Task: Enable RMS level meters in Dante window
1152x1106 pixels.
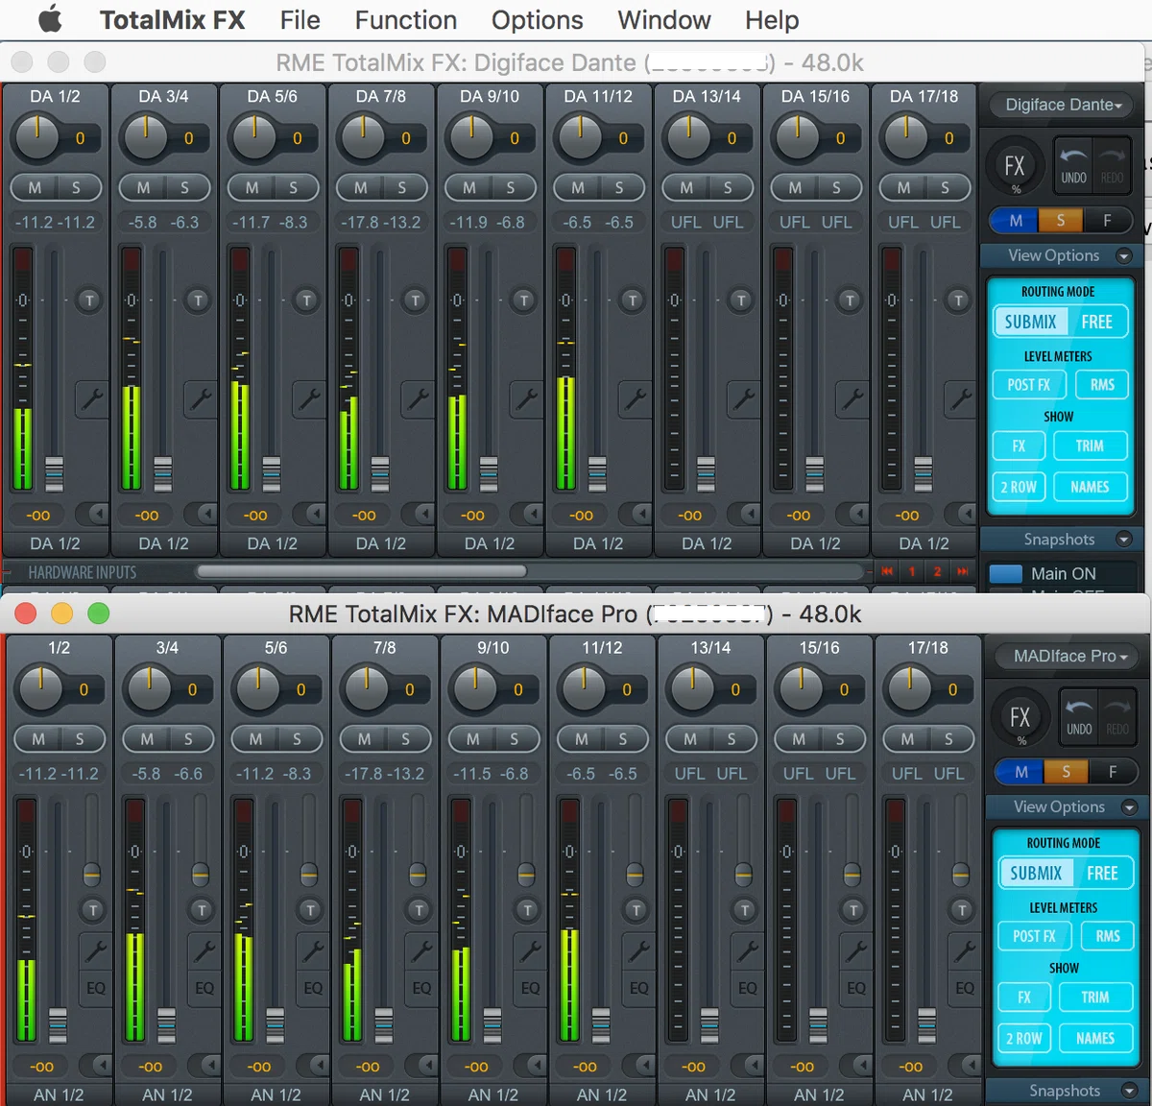Action: [1102, 385]
